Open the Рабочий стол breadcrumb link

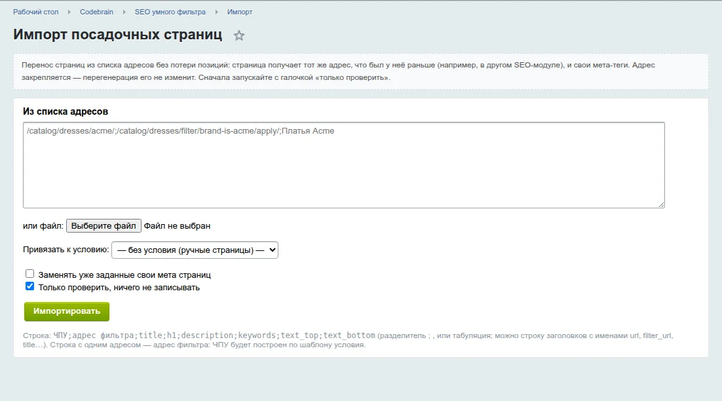pyautogui.click(x=36, y=12)
